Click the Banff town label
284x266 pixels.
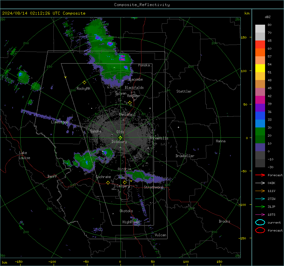point(52,176)
